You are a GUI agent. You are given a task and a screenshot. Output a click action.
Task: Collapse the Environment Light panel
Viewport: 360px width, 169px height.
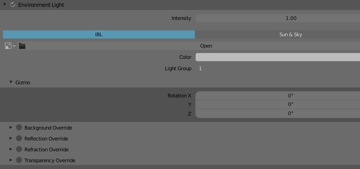pyautogui.click(x=5, y=5)
